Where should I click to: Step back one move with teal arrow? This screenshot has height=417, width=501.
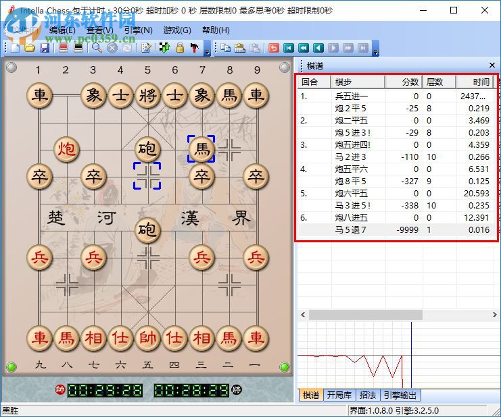coord(318,48)
